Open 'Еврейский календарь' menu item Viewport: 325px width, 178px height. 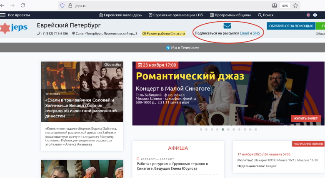point(120,15)
